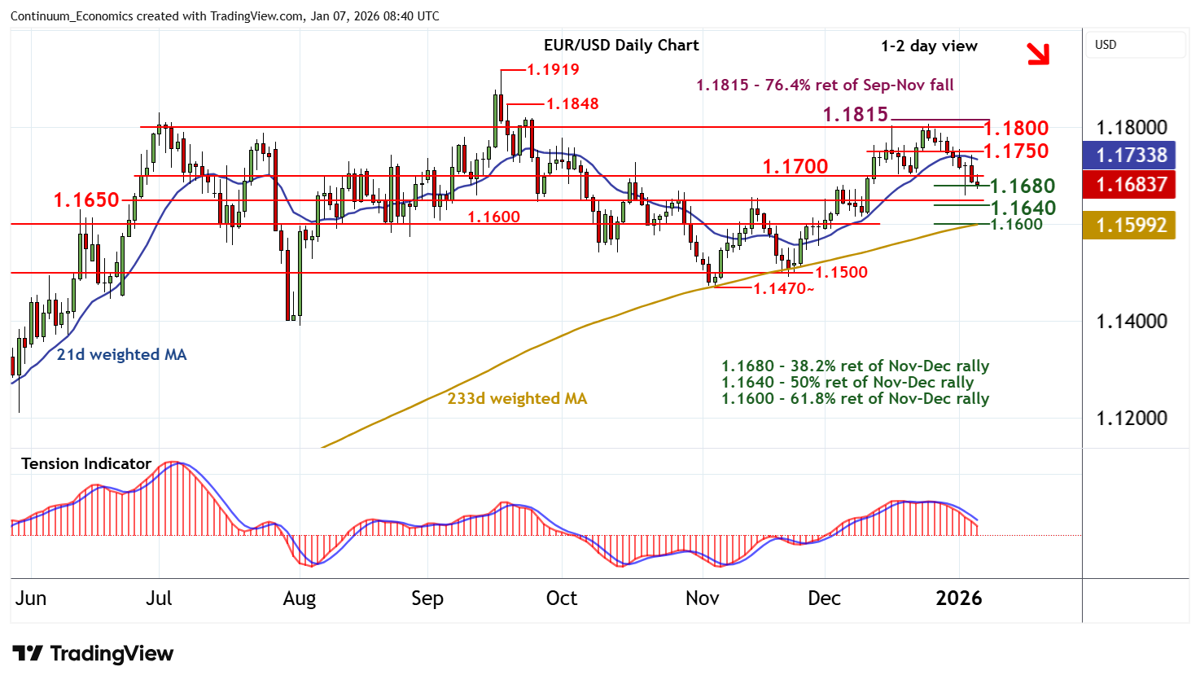Click the red downward trend arrow
This screenshot has width=1200, height=684.
point(1037,54)
